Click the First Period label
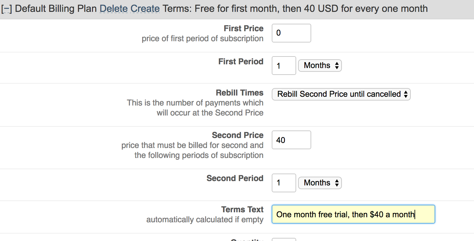The height and width of the screenshot is (241, 474). click(x=241, y=61)
